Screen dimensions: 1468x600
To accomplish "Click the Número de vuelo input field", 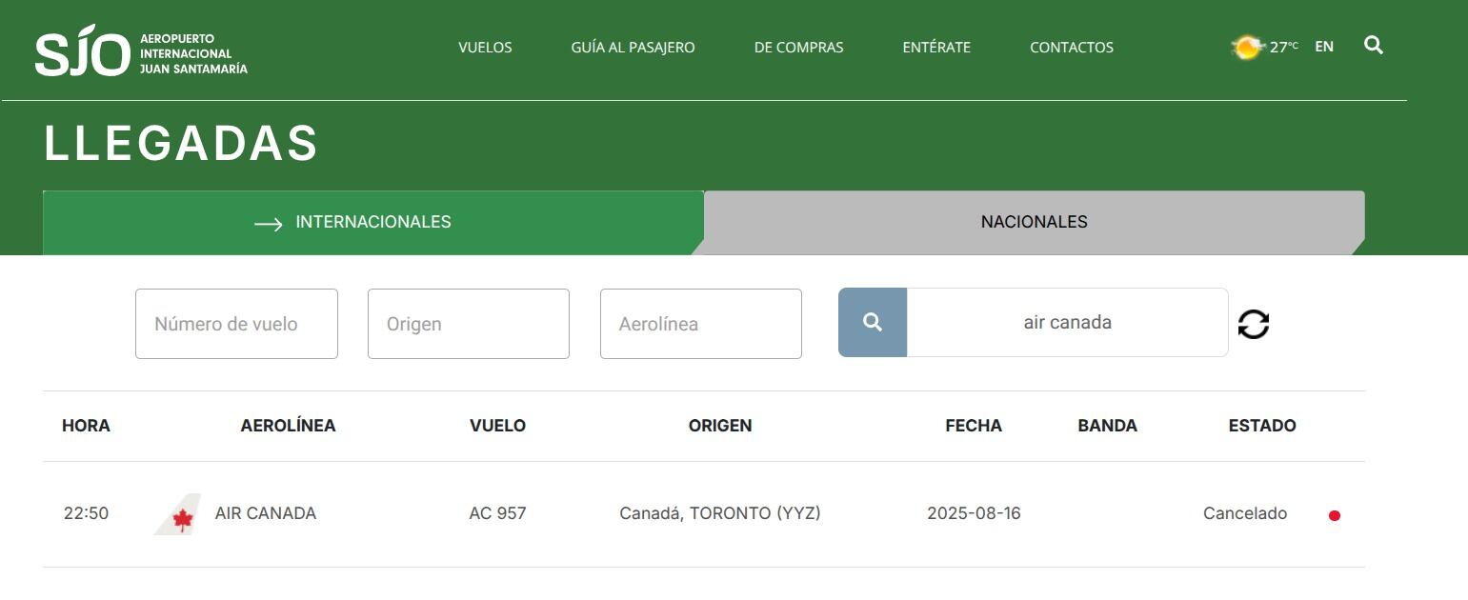I will click(x=236, y=323).
